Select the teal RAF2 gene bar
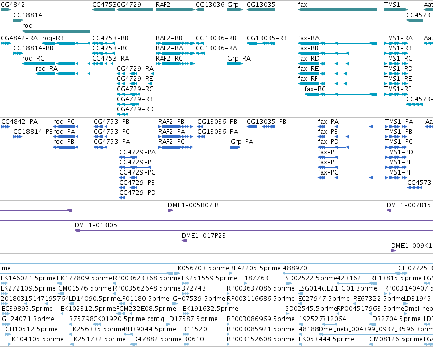 tap(176, 10)
